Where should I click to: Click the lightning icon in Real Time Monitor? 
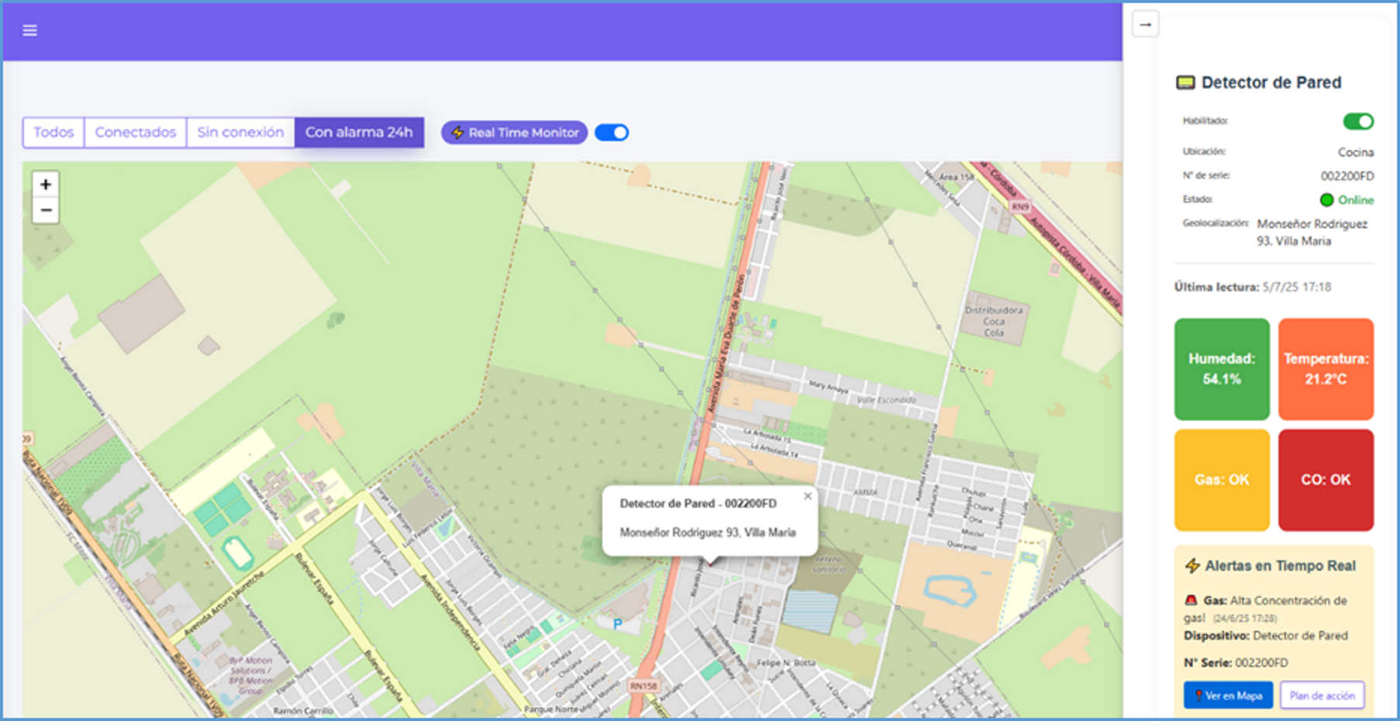[457, 133]
